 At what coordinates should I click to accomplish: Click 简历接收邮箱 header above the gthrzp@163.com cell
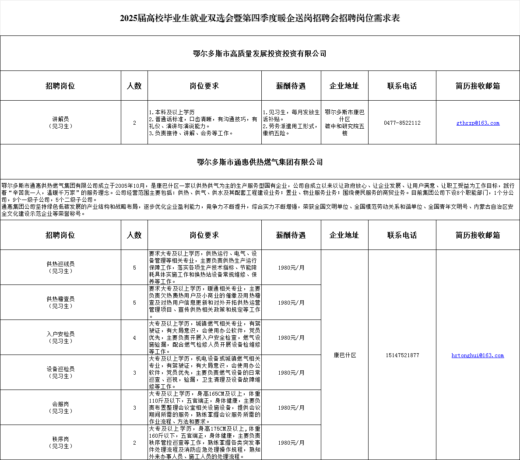[478, 86]
